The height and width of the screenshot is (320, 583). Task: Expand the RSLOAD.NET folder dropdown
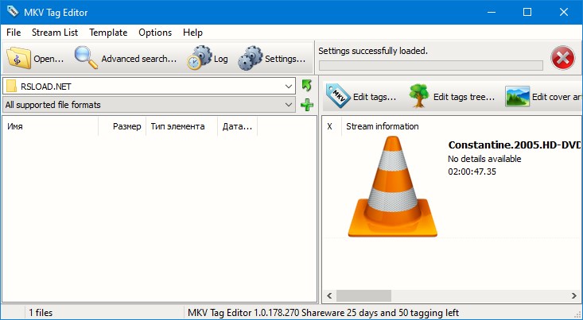(289, 87)
